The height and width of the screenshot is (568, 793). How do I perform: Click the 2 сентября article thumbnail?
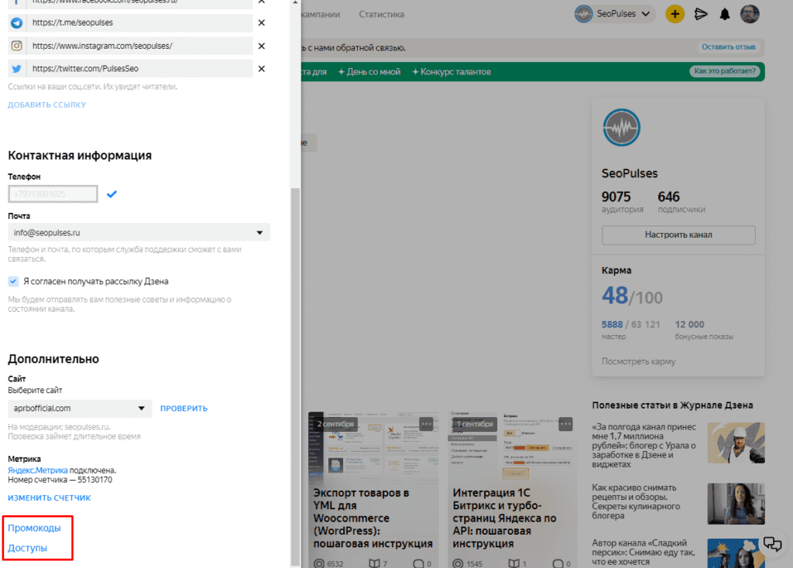pyautogui.click(x=372, y=447)
